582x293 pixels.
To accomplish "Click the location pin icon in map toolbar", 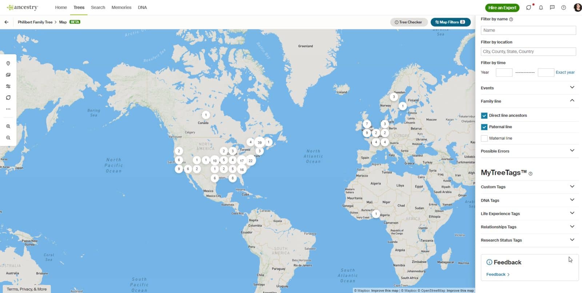I will click(8, 63).
